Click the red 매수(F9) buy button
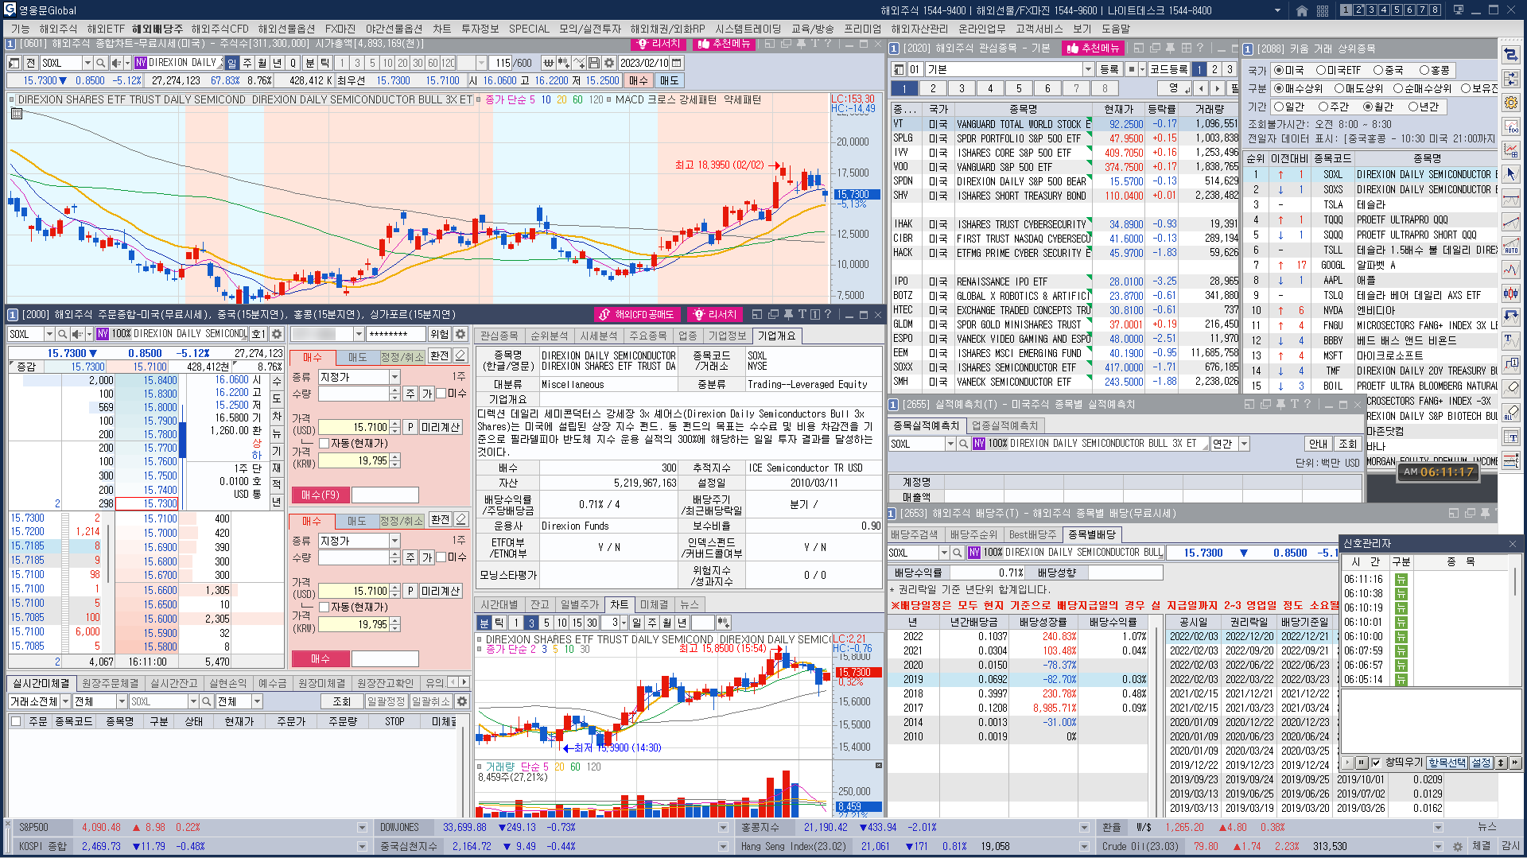The image size is (1527, 858). coord(321,495)
